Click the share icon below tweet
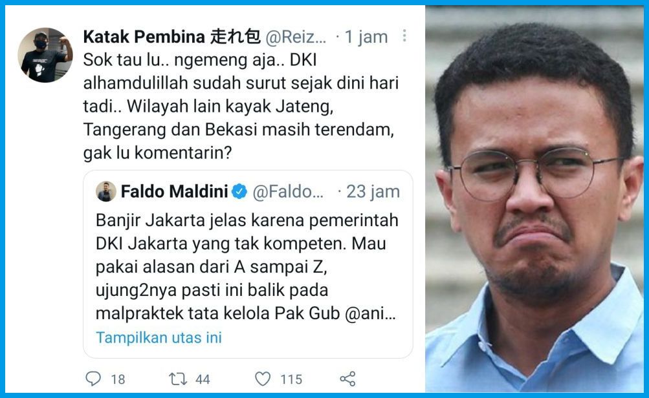649x398 pixels. (347, 379)
